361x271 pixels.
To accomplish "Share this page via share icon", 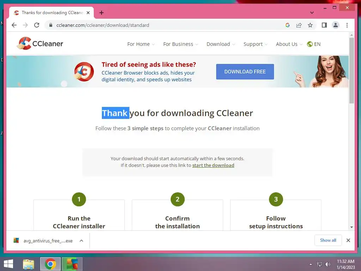I will point(299,25).
